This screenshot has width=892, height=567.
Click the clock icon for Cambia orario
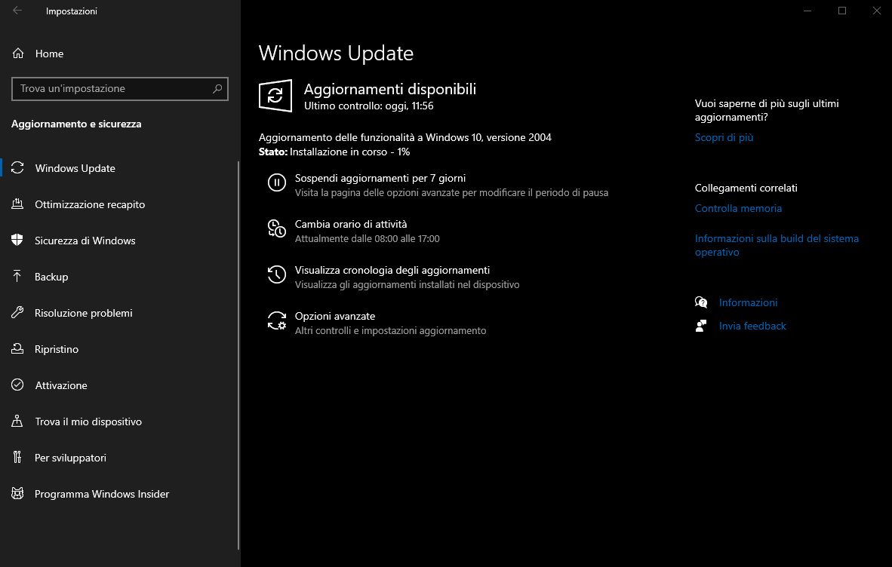click(x=277, y=228)
